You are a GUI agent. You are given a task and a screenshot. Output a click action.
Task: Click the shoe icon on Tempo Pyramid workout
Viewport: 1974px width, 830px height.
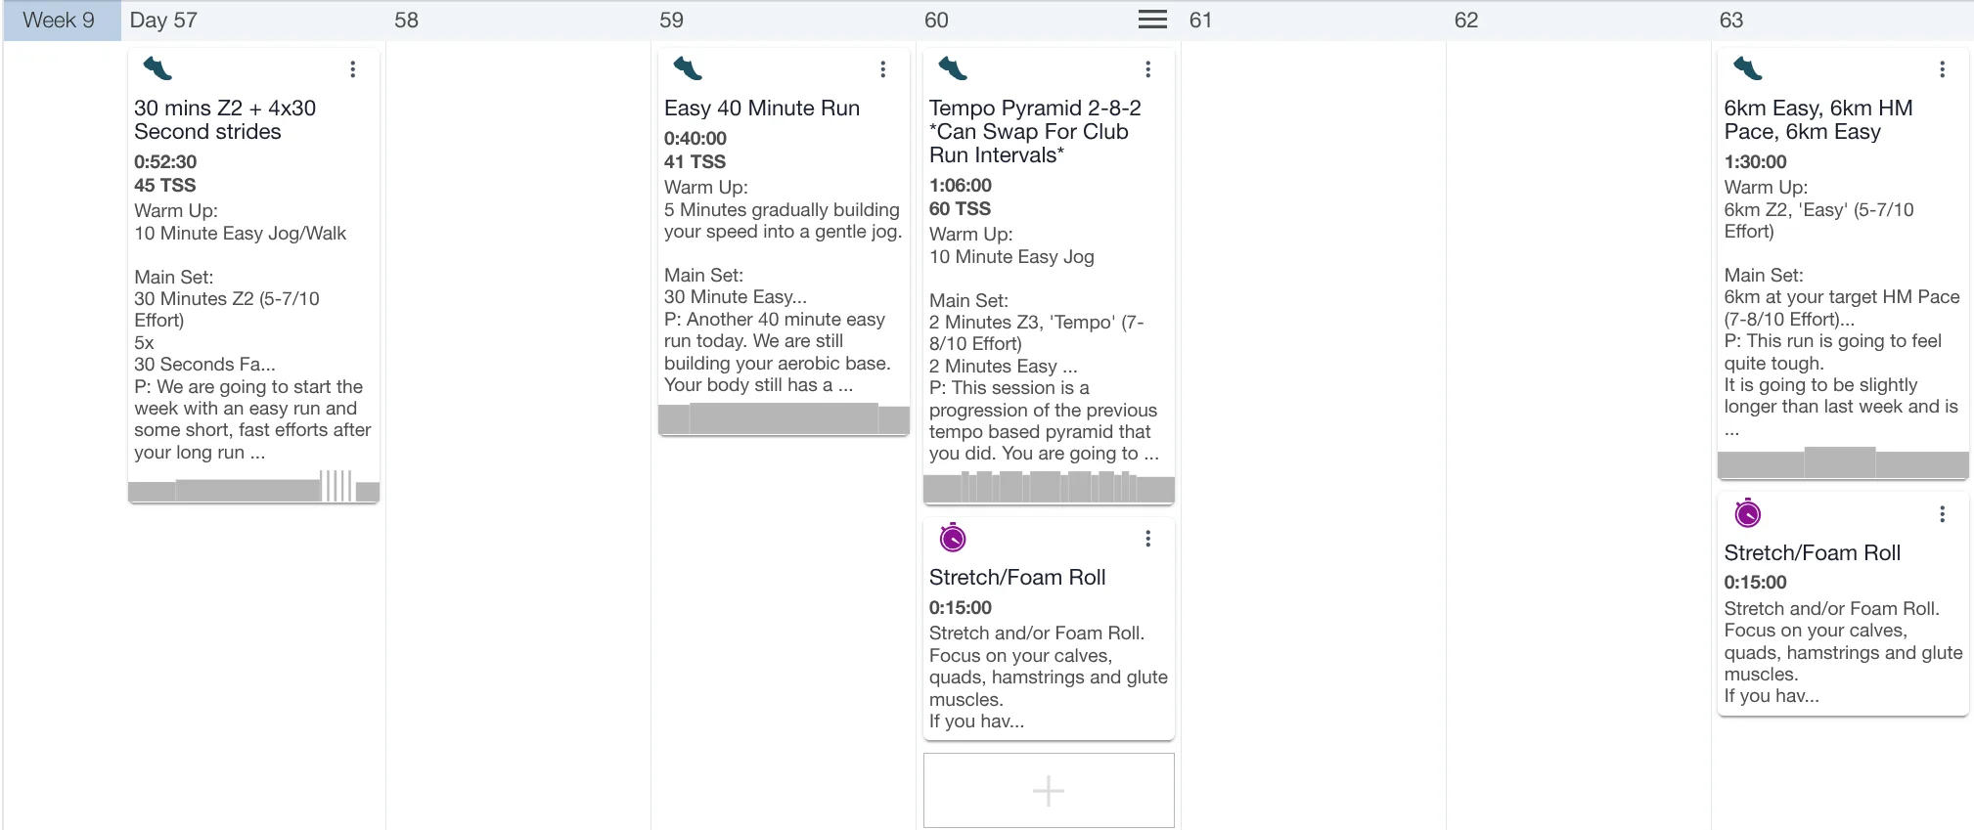click(x=953, y=68)
